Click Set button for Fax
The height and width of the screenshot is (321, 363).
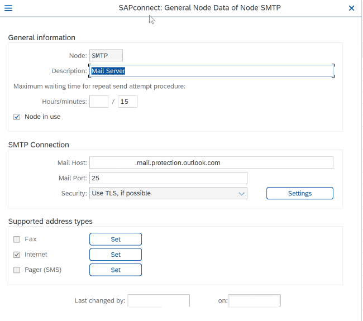[x=116, y=239]
